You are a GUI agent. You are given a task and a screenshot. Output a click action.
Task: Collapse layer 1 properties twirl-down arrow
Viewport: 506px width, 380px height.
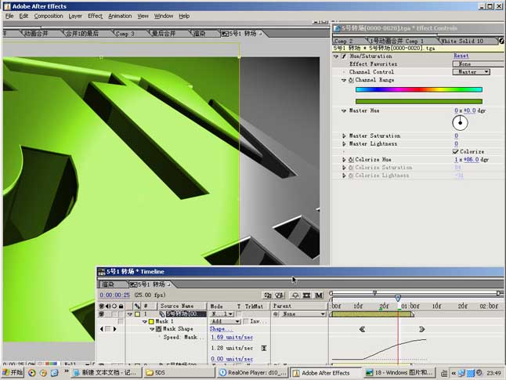point(130,314)
